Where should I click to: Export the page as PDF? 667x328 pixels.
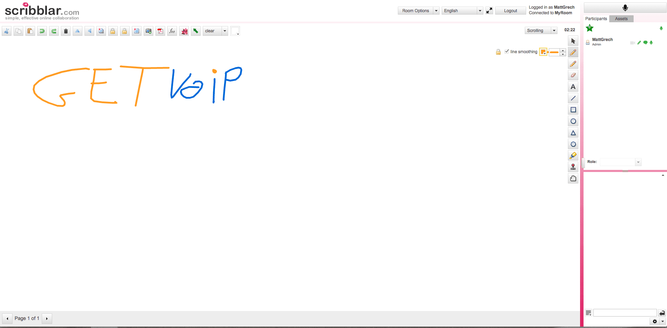[160, 31]
